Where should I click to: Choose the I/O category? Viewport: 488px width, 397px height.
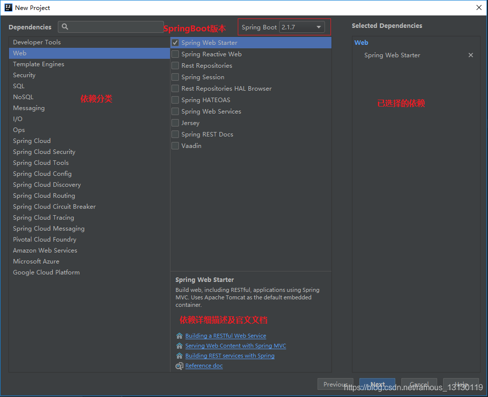tap(89, 119)
